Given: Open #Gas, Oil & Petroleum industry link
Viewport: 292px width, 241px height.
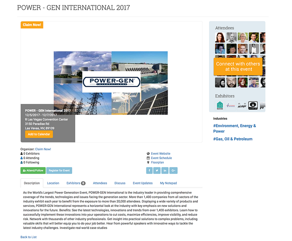Looking at the screenshot, I should tap(233, 139).
